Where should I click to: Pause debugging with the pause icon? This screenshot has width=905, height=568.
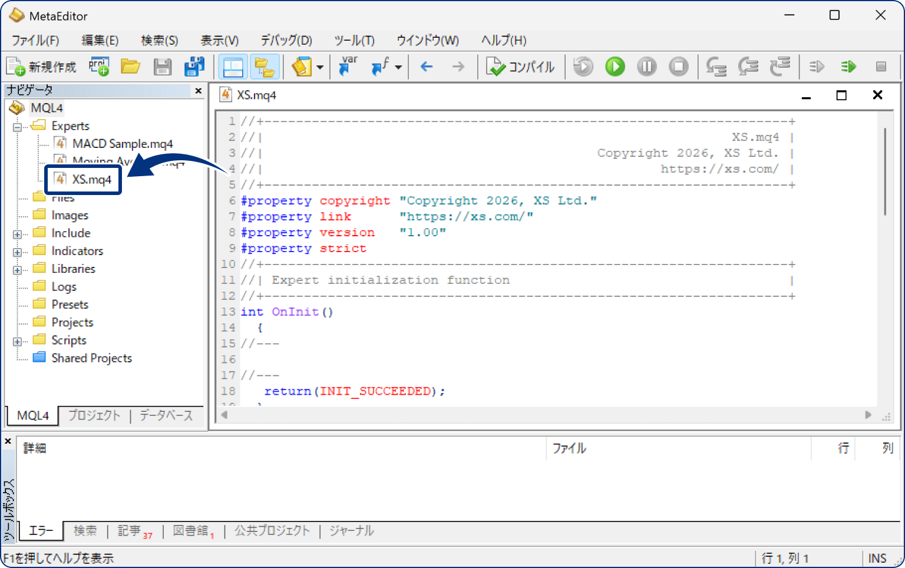click(646, 67)
